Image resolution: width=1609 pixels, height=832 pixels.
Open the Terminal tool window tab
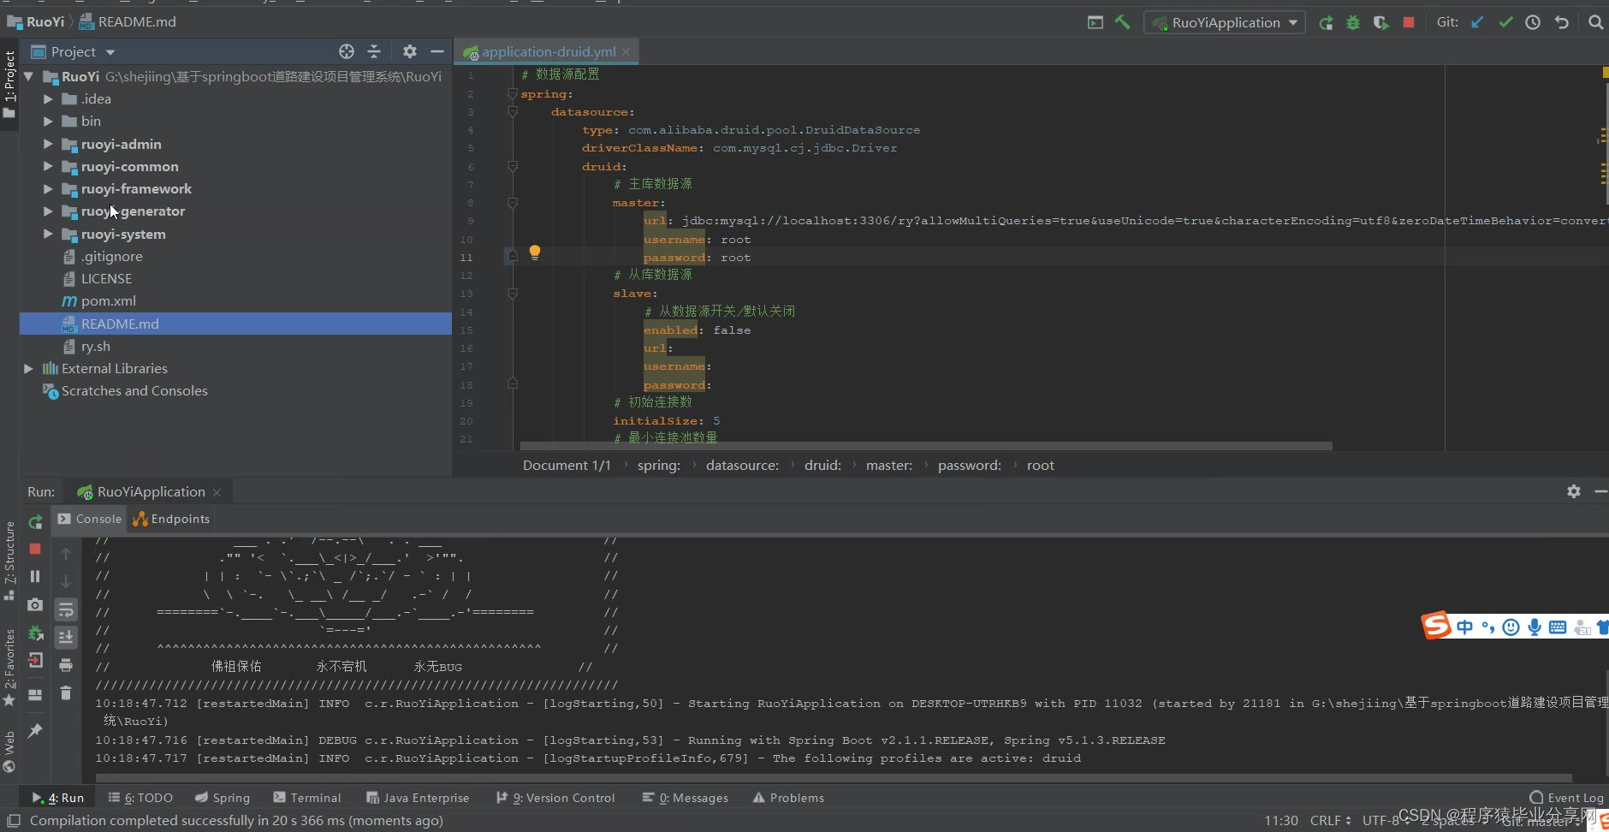click(x=306, y=798)
